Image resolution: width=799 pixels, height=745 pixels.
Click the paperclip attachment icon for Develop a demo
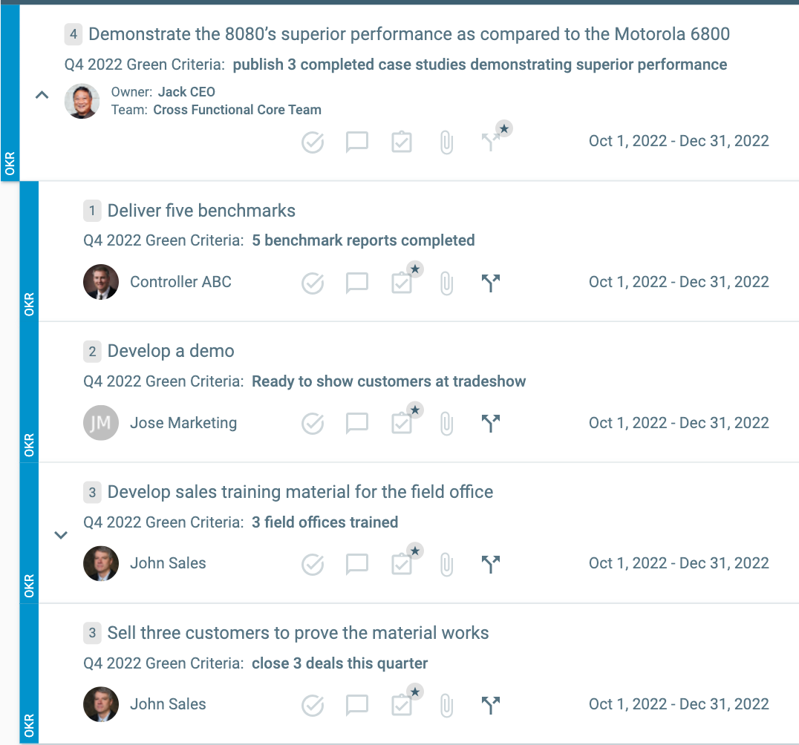[x=446, y=424]
